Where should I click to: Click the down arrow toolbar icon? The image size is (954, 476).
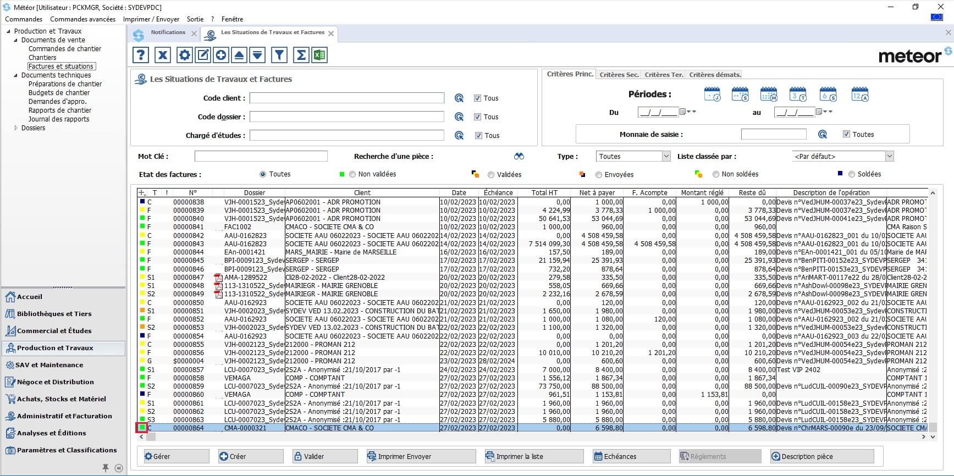pos(257,55)
